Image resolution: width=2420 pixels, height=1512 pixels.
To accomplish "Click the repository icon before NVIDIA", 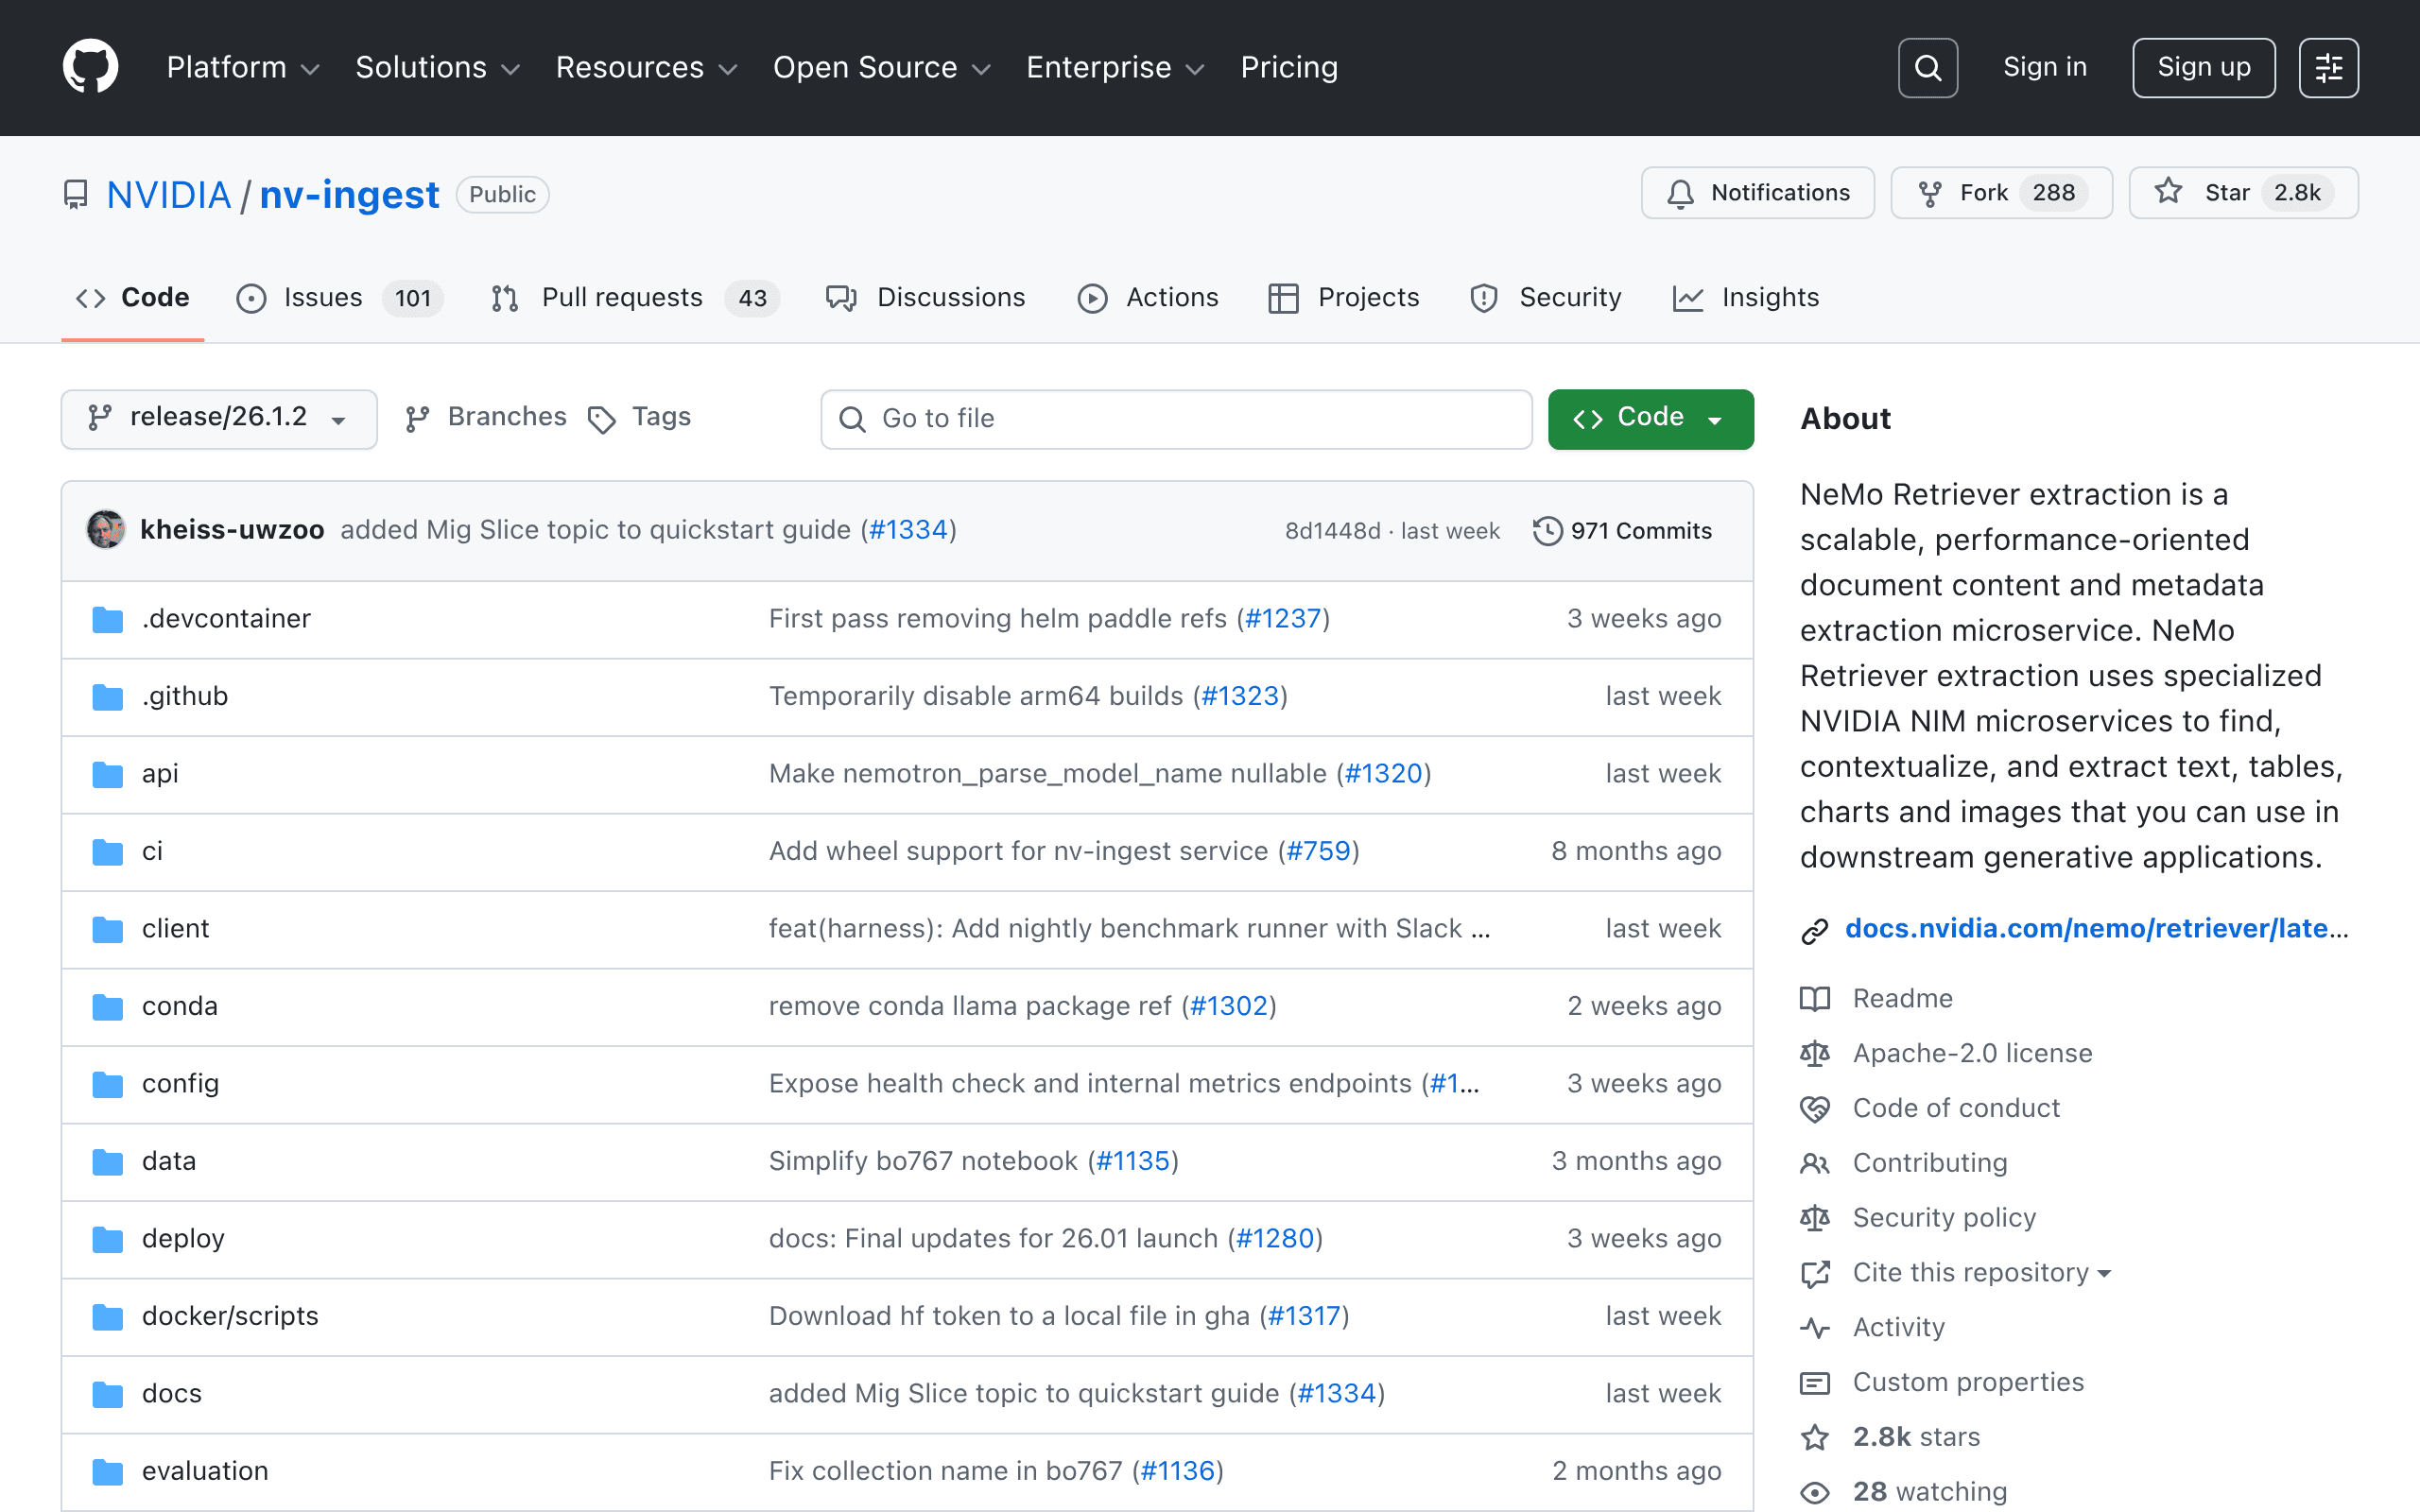I will coord(75,195).
